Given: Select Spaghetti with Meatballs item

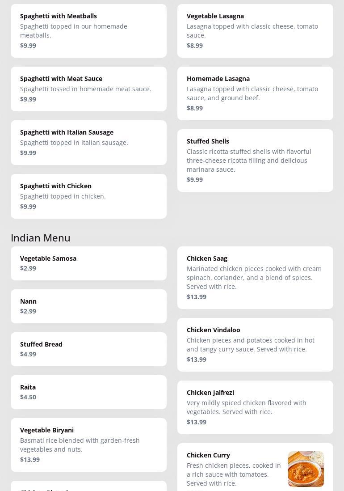Looking at the screenshot, I should coord(88,31).
